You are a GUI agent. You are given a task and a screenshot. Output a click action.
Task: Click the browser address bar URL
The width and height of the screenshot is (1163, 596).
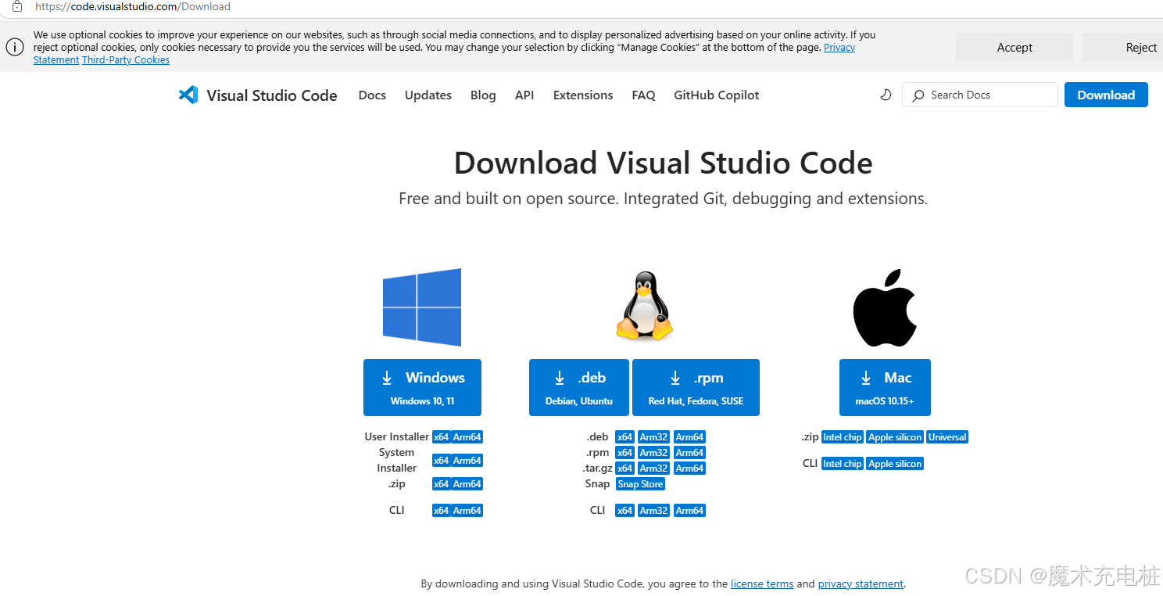point(133,6)
